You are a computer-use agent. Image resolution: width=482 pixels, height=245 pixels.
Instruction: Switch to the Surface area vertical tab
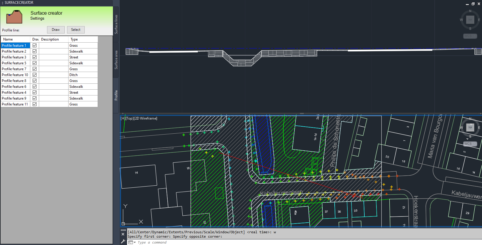click(116, 60)
